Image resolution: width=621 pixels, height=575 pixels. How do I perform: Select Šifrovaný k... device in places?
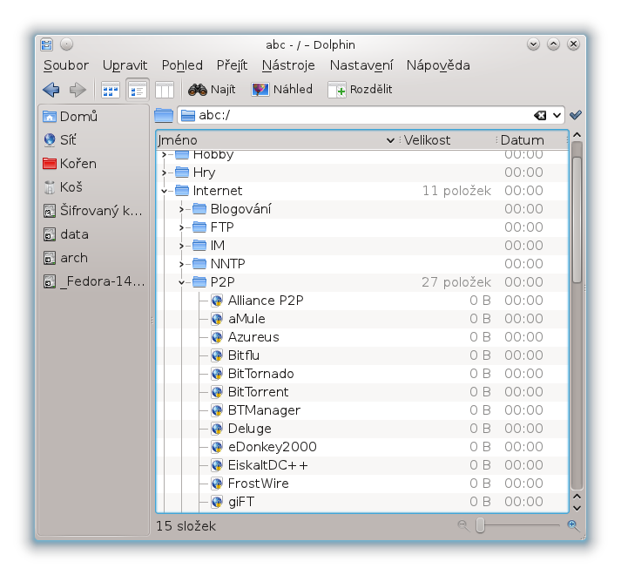point(94,211)
